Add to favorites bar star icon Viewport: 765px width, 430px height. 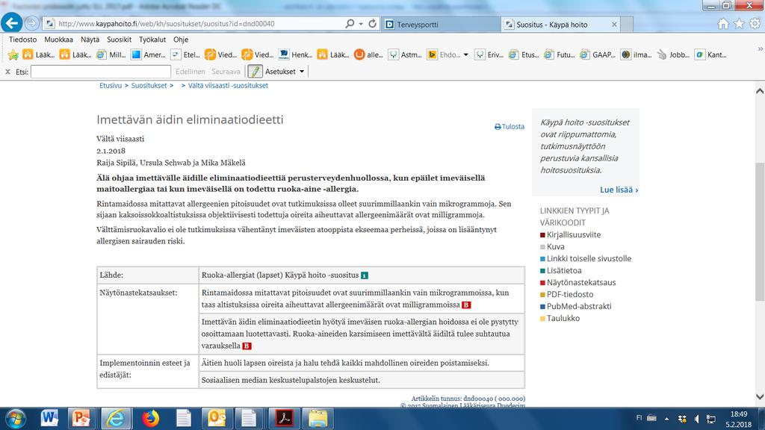click(13, 54)
